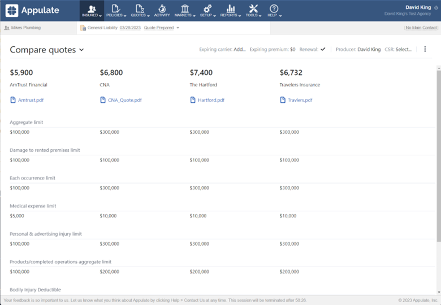Click the file icon next to CNA_Quote.pdf
This screenshot has height=305, width=441.
[103, 100]
